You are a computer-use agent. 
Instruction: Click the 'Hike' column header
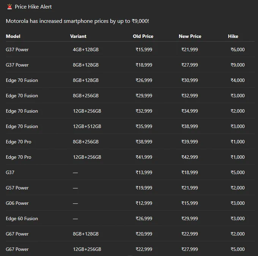233,36
